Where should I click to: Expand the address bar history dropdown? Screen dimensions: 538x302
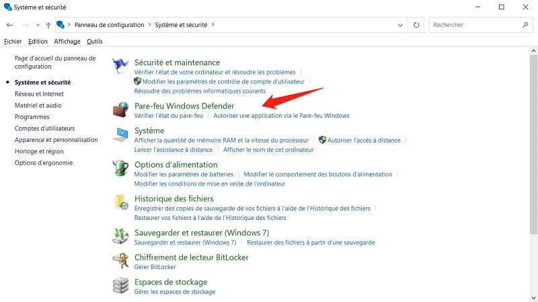400,25
